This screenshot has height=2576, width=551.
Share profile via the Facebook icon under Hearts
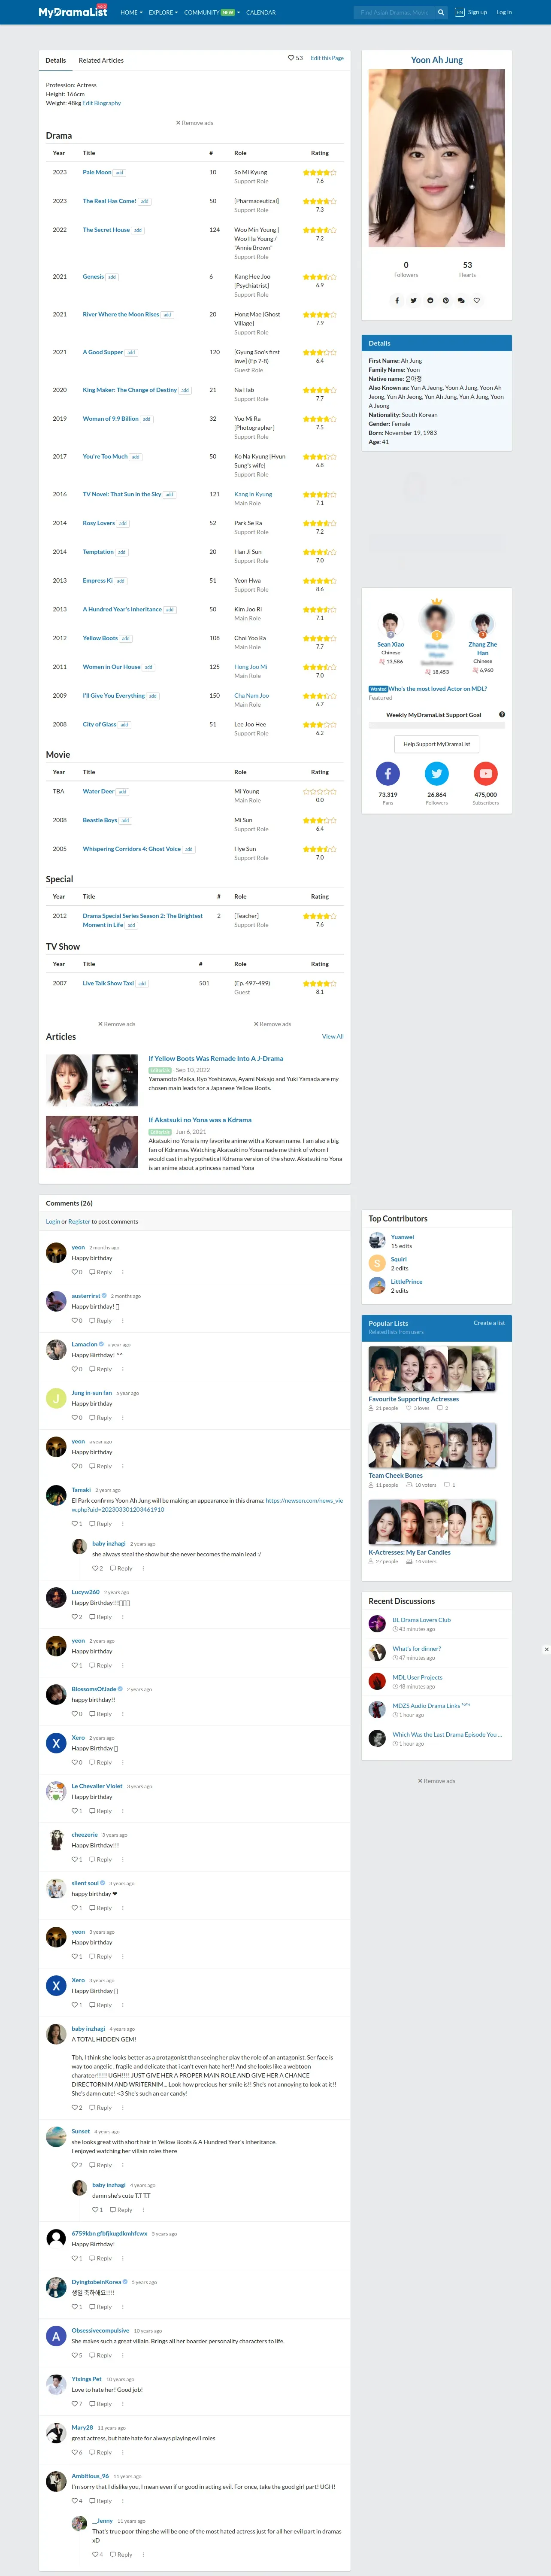click(x=397, y=300)
